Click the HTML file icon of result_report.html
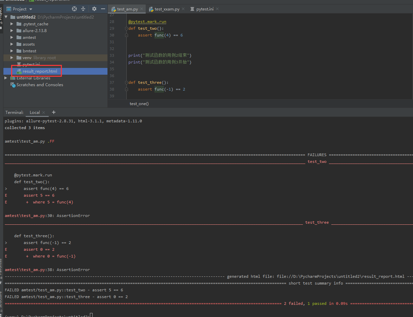413x317 pixels. pos(19,71)
